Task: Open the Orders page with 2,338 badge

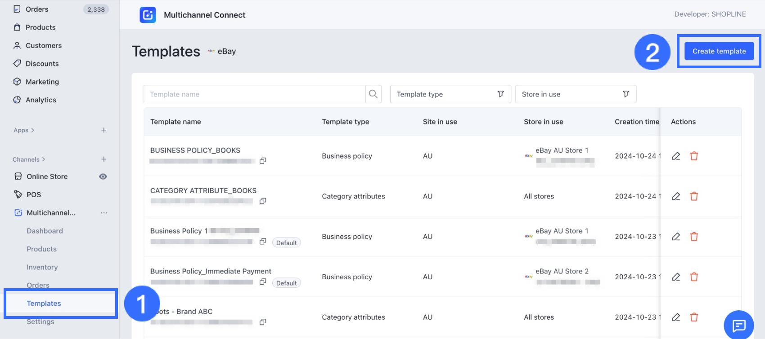Action: click(37, 9)
